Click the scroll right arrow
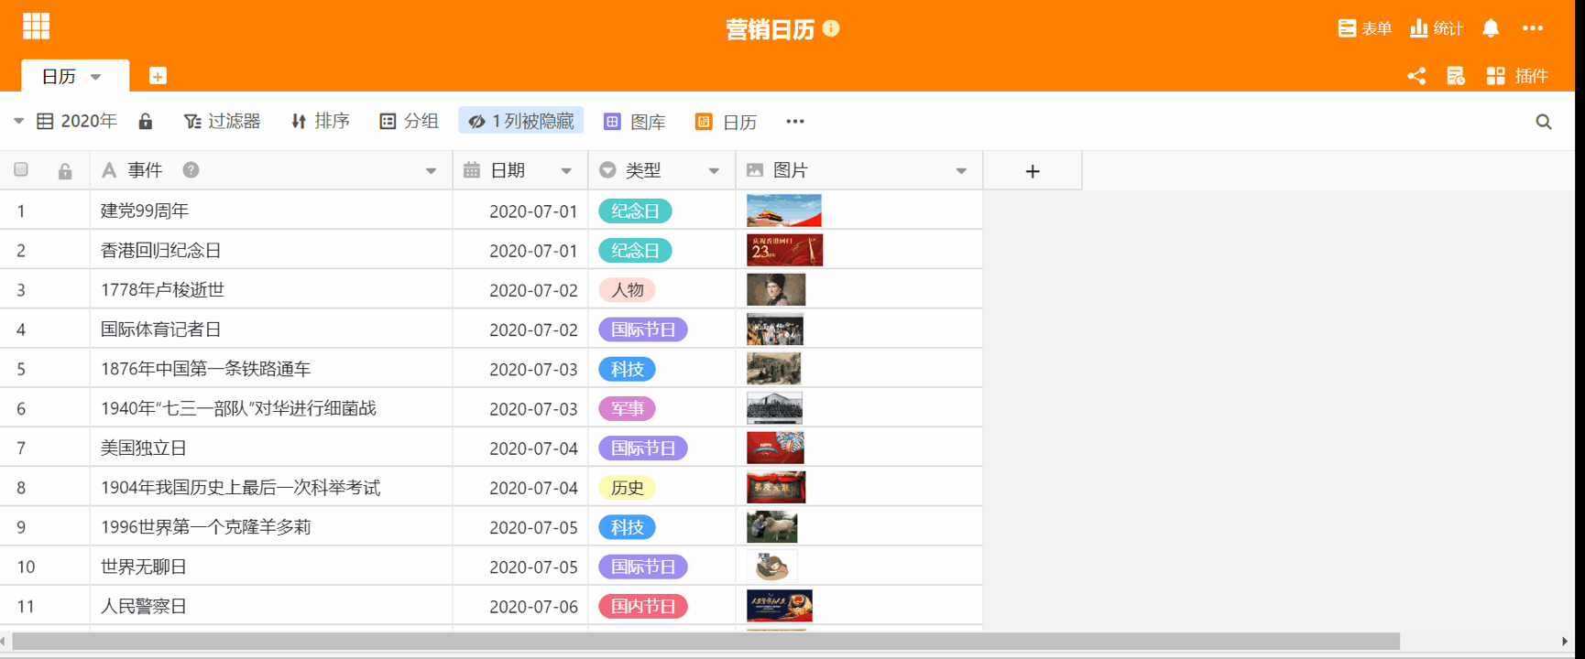 pyautogui.click(x=1565, y=642)
